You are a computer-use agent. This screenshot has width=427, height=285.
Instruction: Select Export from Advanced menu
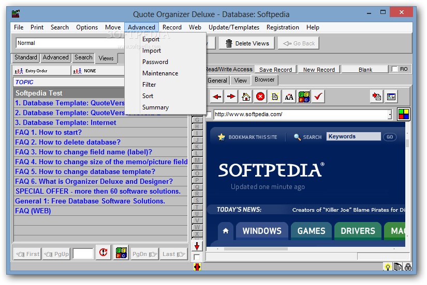(x=151, y=39)
